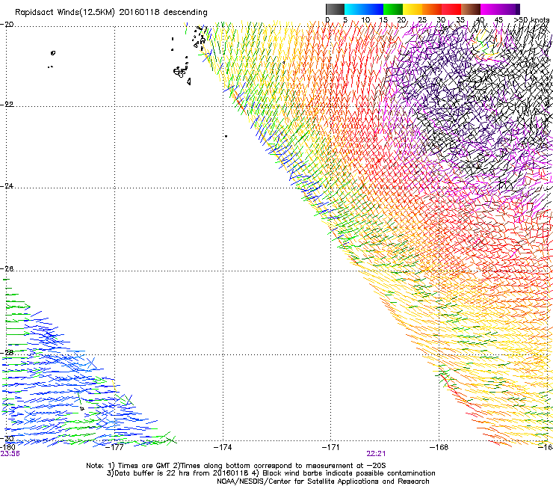Click the red 30-35 knots legend segment
Screen dimensions: 553x486
click(451, 9)
